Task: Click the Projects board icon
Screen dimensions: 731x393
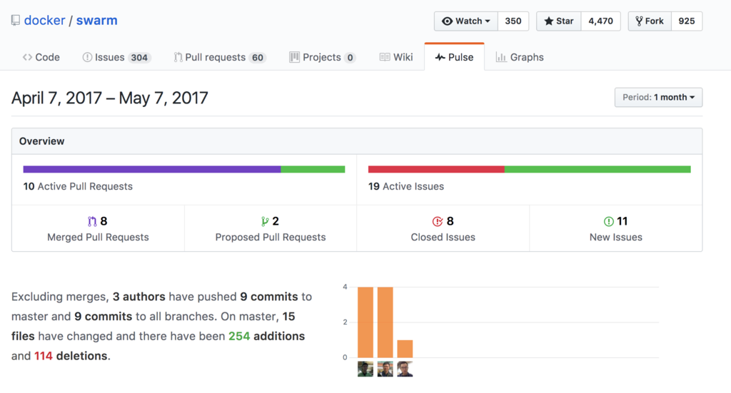Action: [x=294, y=57]
